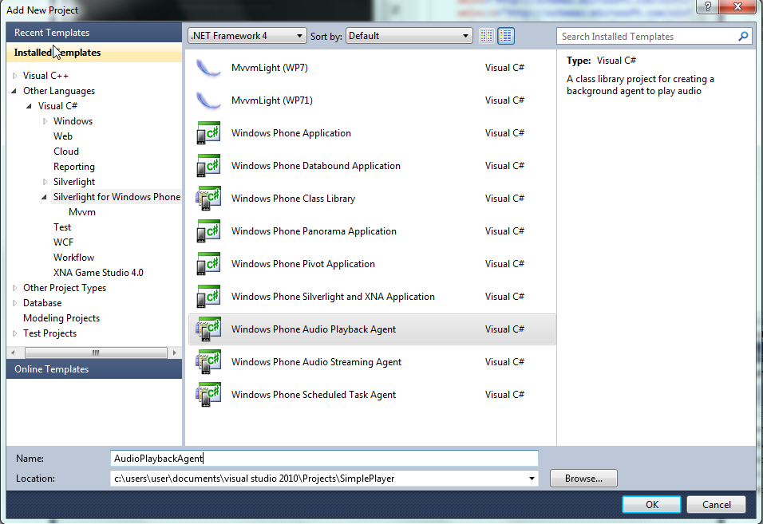
Task: Select XNA Game Studio 4.0 category
Action: click(98, 273)
